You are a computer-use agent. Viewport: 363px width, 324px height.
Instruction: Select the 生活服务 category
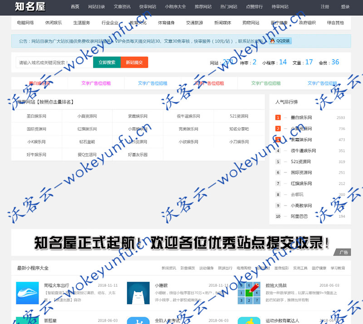point(82,23)
